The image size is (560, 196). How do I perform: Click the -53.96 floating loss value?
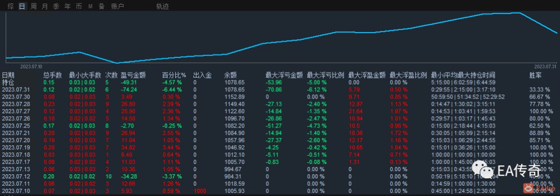click(x=273, y=82)
